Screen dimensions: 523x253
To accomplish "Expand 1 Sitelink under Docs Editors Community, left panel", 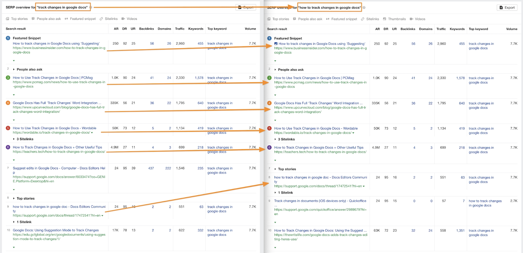I will click(14, 222).
